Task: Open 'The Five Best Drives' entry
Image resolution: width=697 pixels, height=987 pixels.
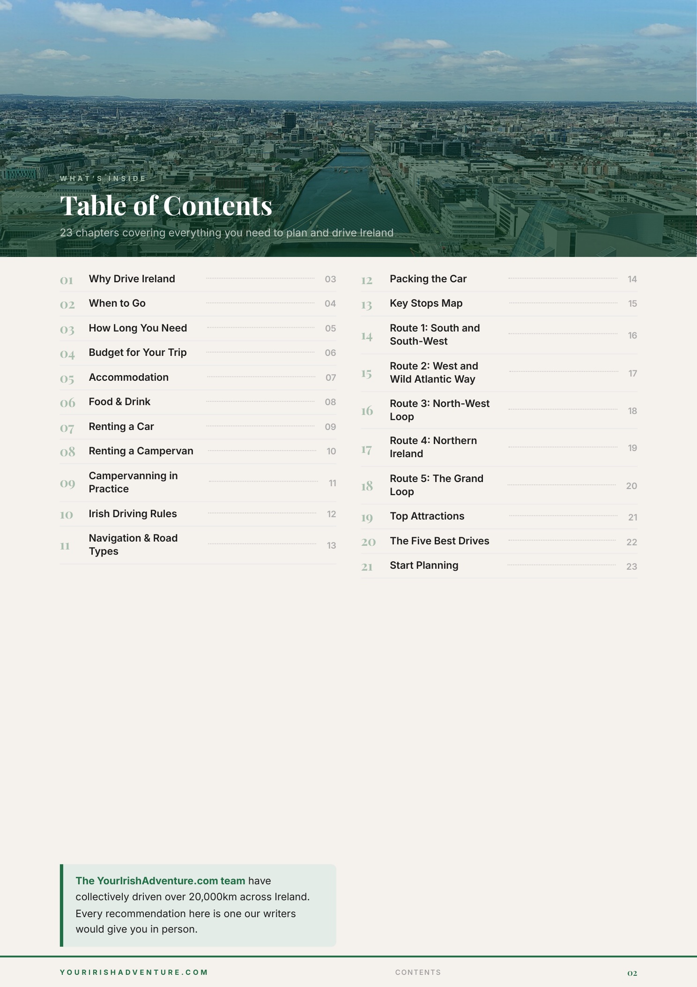Action: point(499,541)
